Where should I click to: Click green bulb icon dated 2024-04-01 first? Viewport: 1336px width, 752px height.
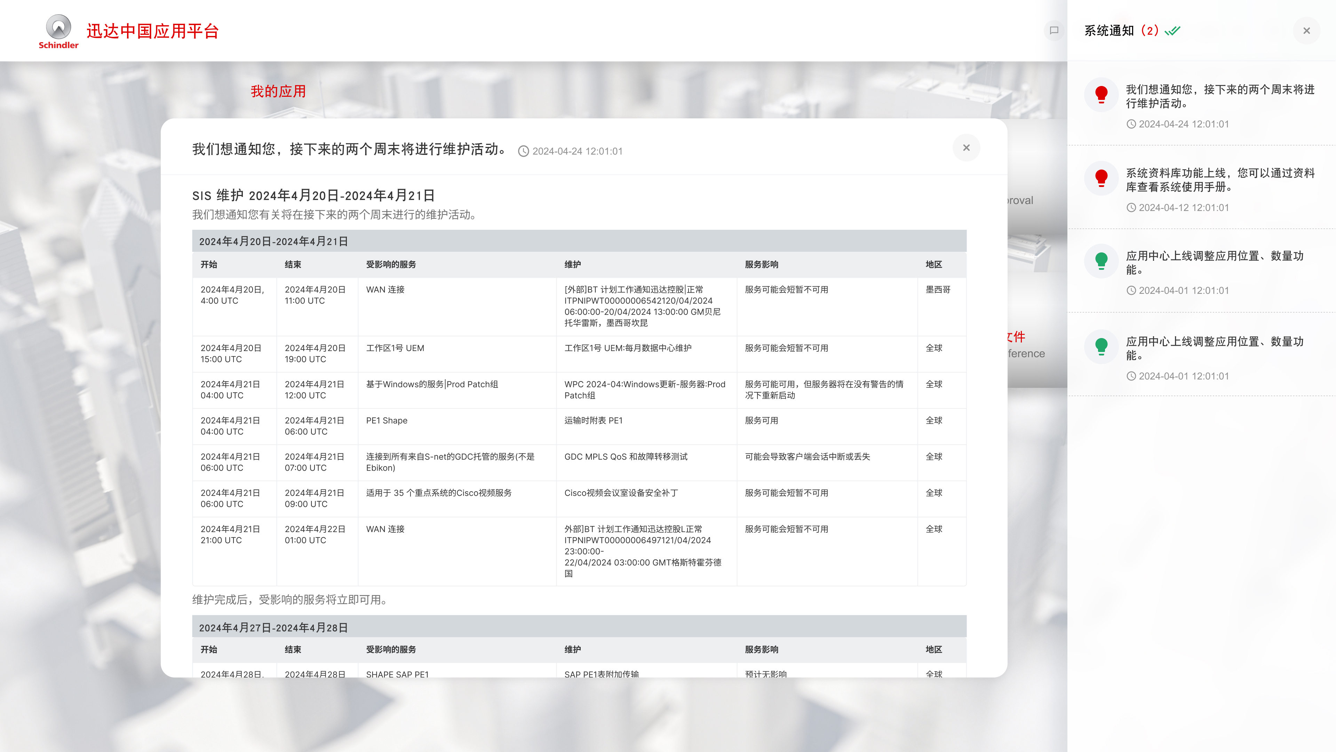tap(1101, 261)
